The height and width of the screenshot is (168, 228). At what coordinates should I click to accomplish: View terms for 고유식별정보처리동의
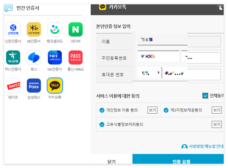pyautogui.click(x=217, y=124)
